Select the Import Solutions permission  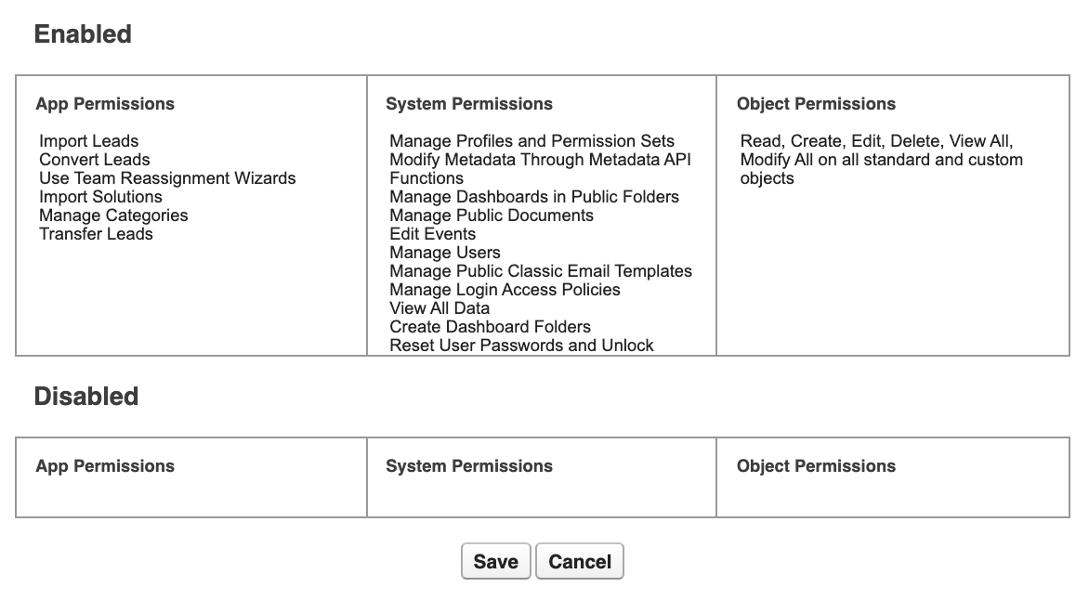point(100,197)
